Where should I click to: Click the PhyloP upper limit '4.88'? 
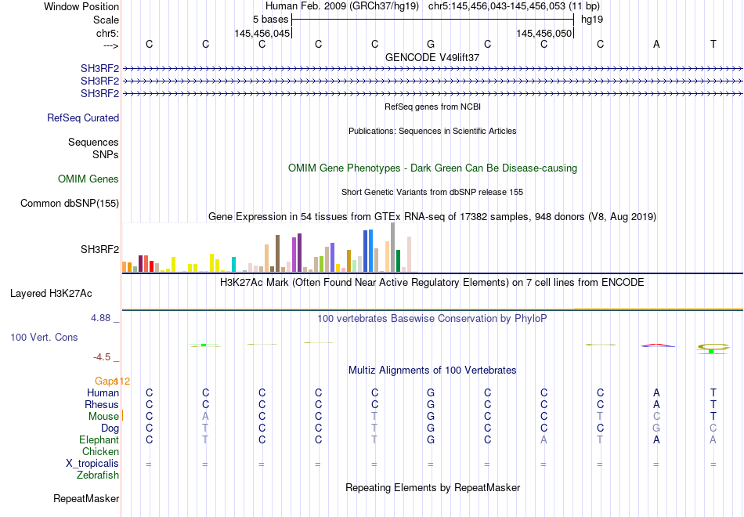pyautogui.click(x=100, y=318)
